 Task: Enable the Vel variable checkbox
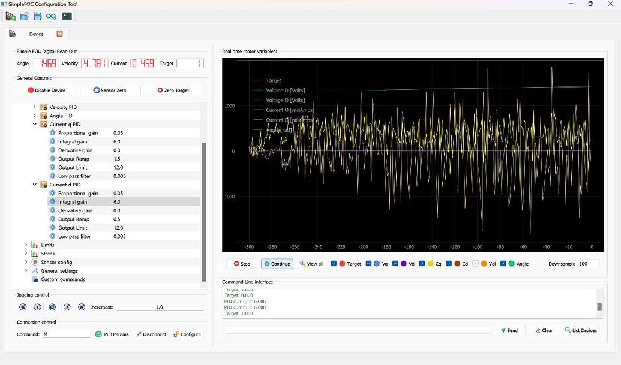pos(476,262)
